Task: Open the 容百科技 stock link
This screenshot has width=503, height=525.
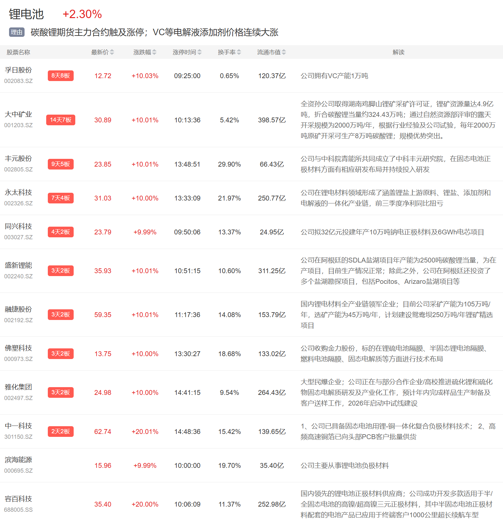Action: click(x=18, y=499)
